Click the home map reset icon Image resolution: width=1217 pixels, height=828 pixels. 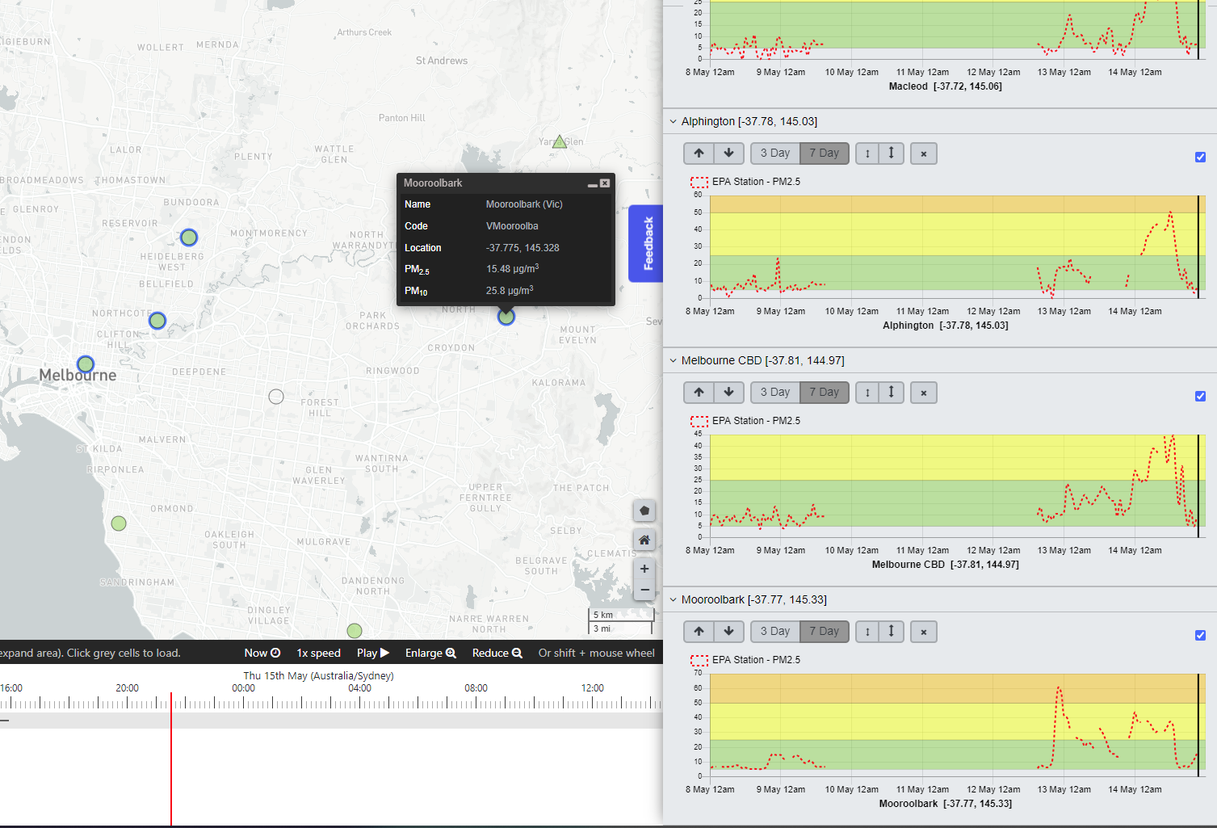click(644, 540)
